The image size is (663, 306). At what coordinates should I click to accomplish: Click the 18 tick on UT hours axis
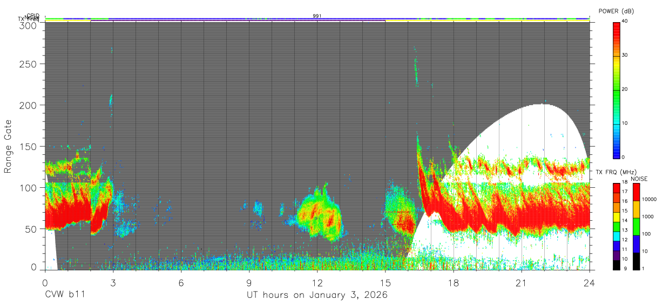coord(454,283)
